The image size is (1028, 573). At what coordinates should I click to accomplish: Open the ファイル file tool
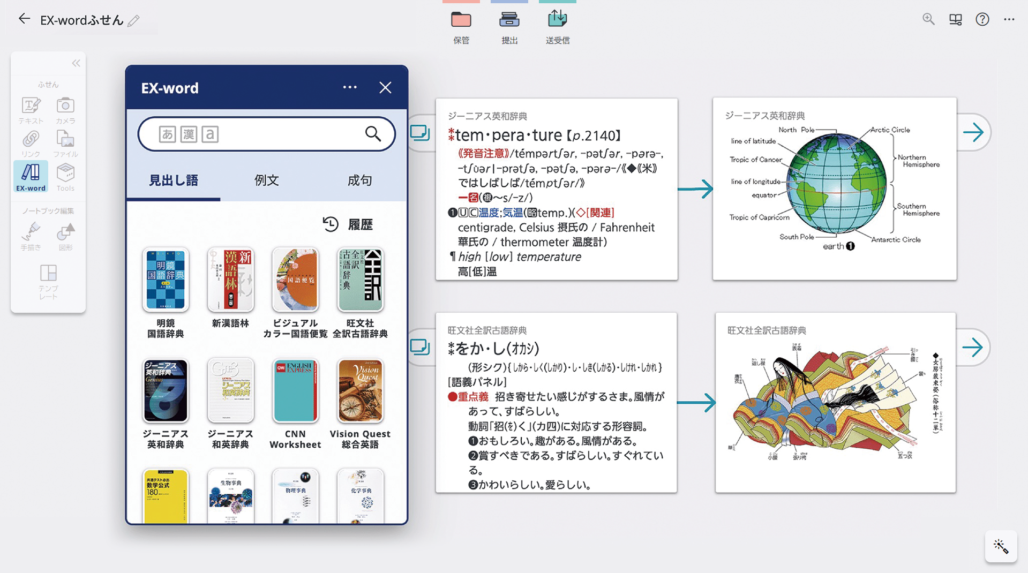click(x=65, y=144)
